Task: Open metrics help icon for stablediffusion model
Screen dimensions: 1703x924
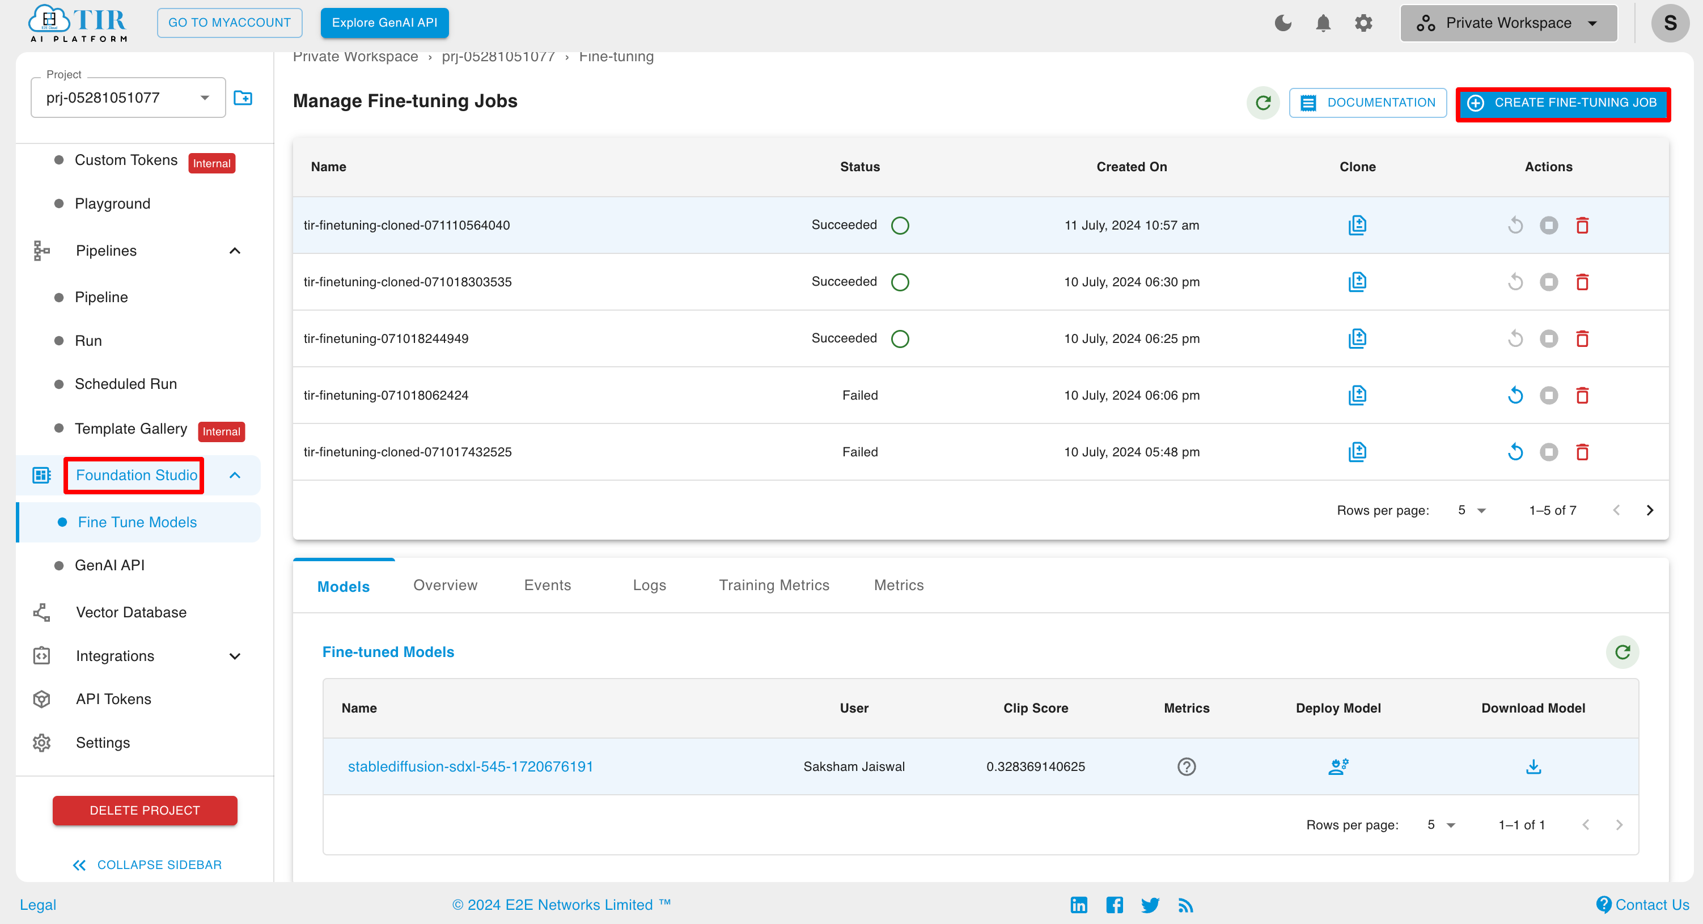Action: [1187, 767]
